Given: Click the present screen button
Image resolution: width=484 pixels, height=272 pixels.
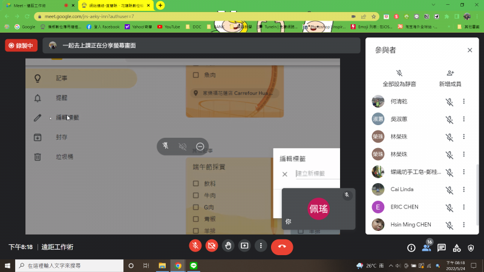Looking at the screenshot, I should click(244, 246).
